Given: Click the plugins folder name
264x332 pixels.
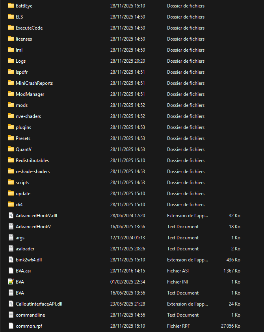Looking at the screenshot, I should coord(24,127).
